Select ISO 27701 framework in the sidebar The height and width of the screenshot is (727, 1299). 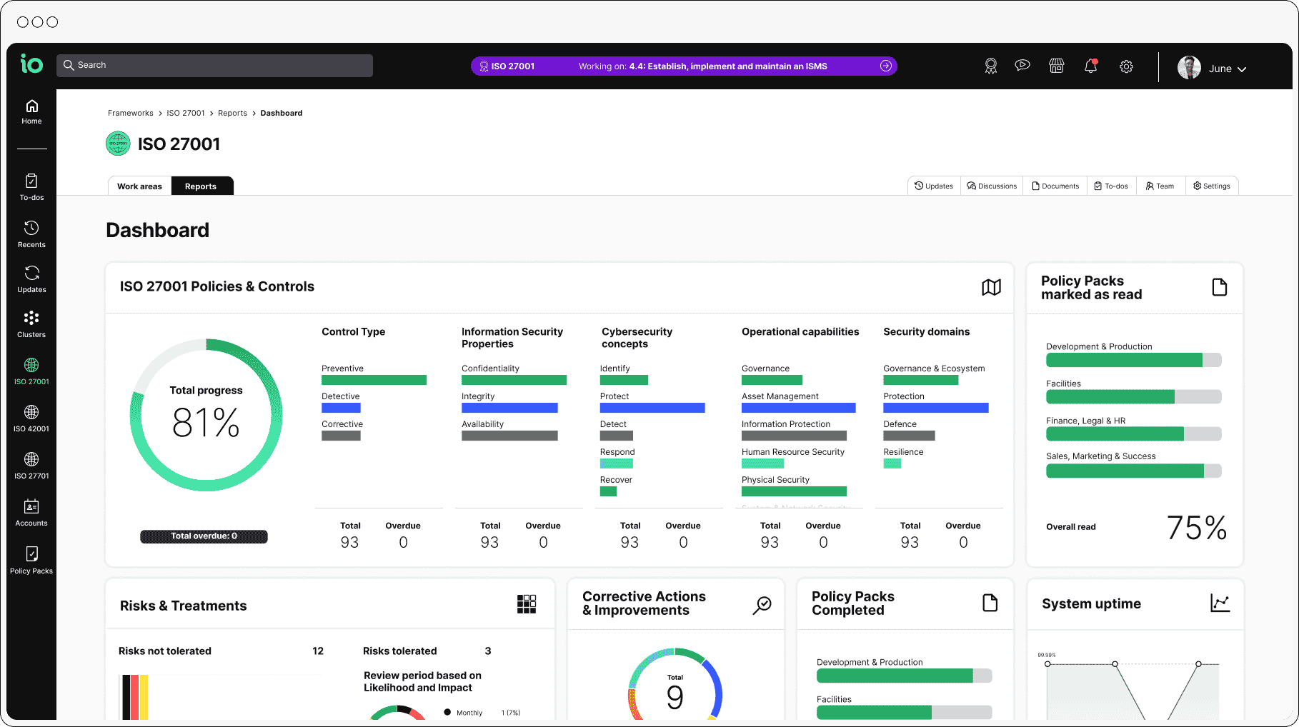point(31,466)
